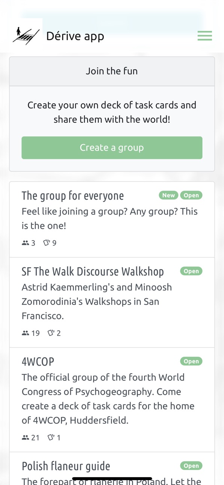The image size is (224, 485).
Task: Open The group for everyone title
Action: (x=73, y=196)
